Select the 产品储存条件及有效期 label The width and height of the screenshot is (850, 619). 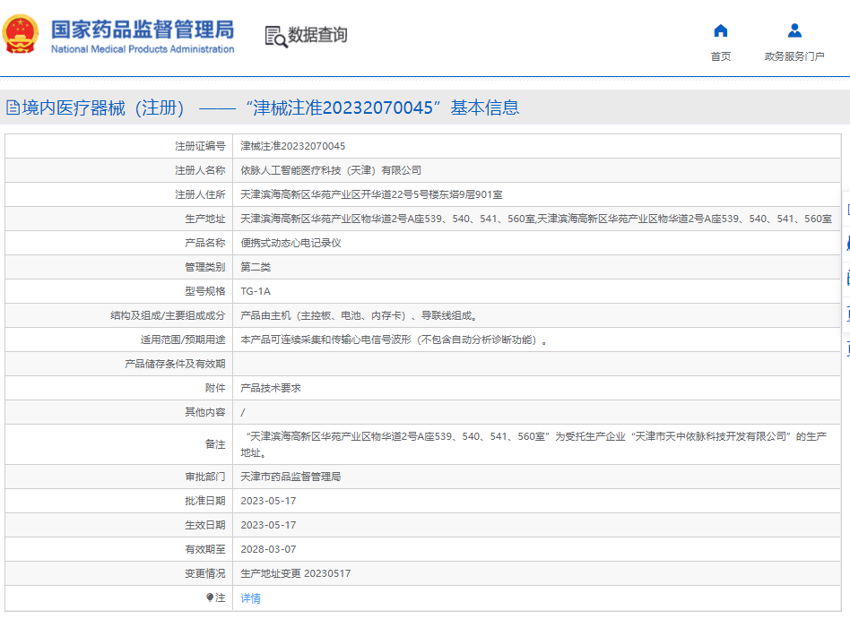[x=175, y=364]
